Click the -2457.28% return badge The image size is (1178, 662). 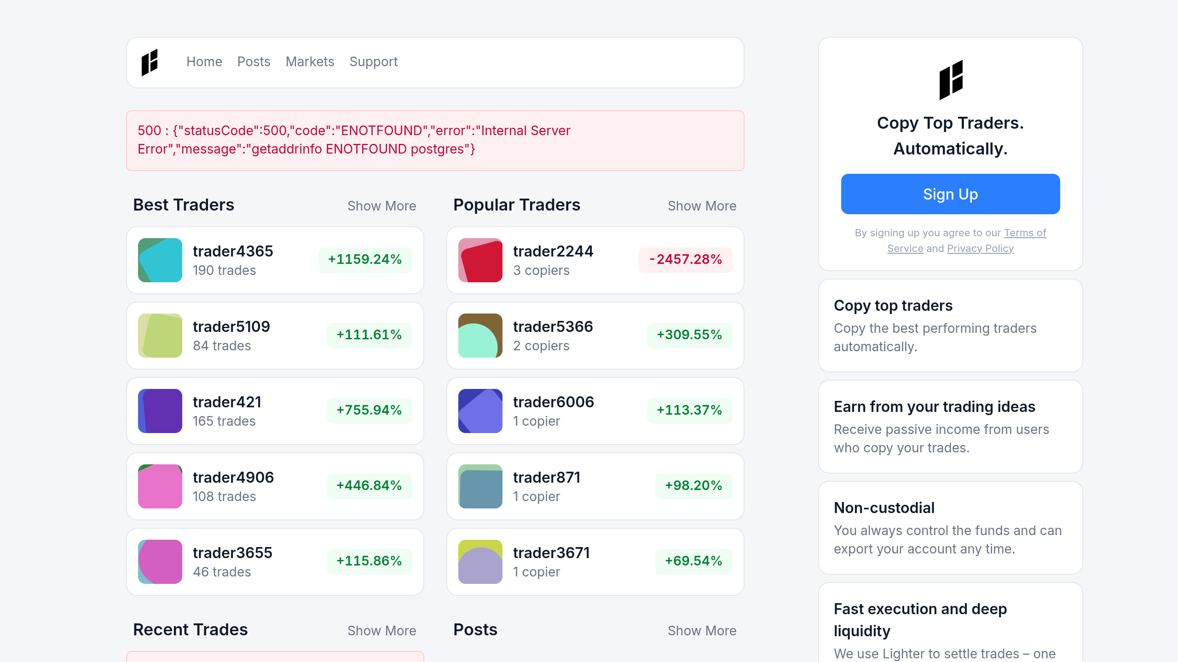686,260
